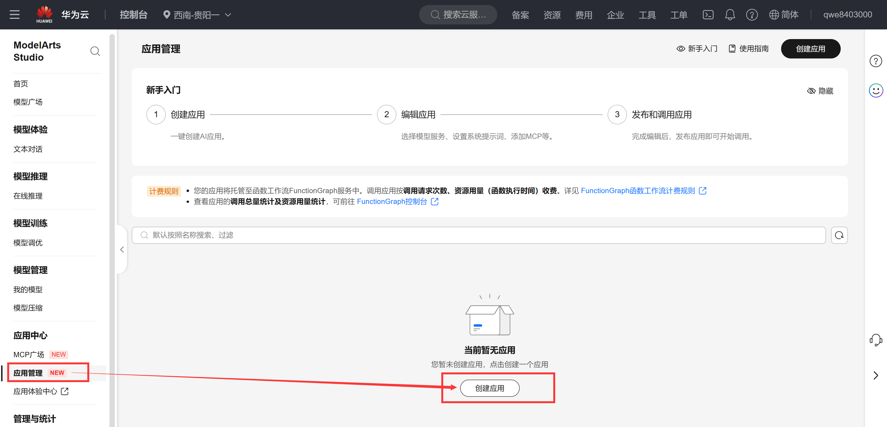Open the hamburger menu at top left
Image resolution: width=887 pixels, height=427 pixels.
pos(14,14)
